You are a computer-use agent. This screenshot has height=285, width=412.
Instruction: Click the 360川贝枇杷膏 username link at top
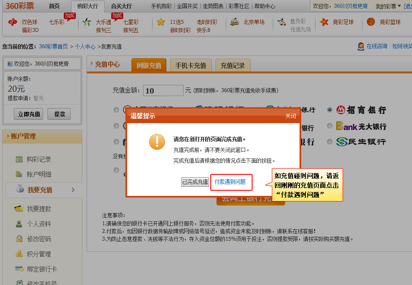pos(351,6)
